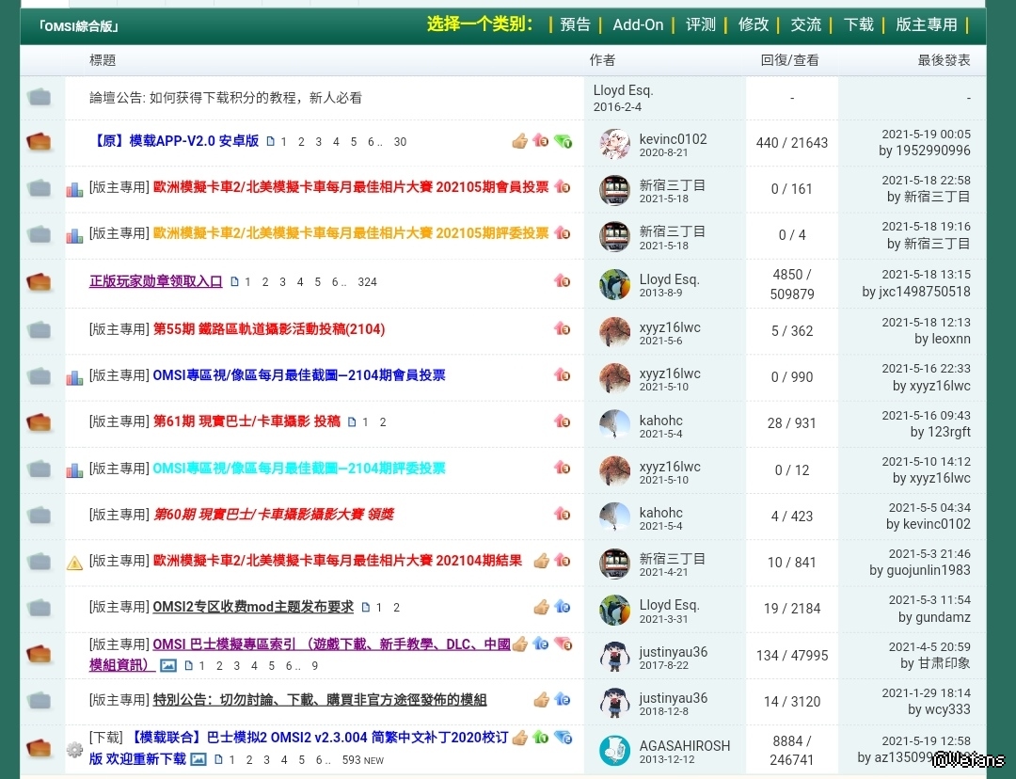
Task: Open AGASAHIROSH's avatar picture
Action: 614,750
